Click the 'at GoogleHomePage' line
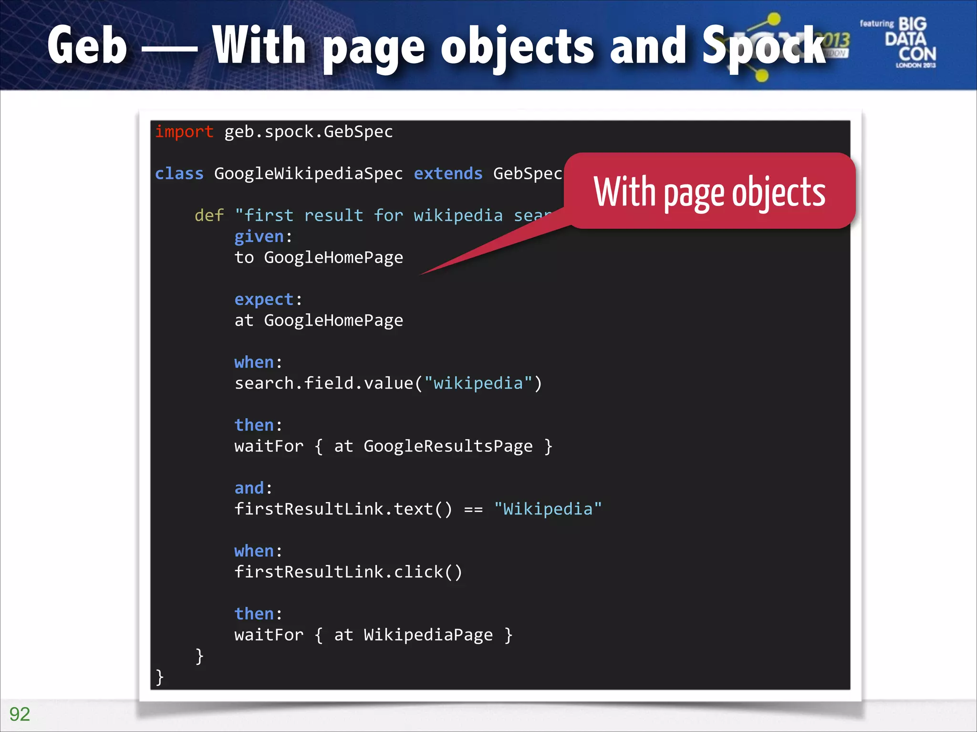This screenshot has height=732, width=977. (319, 320)
